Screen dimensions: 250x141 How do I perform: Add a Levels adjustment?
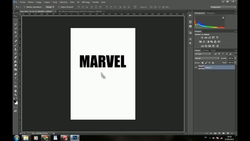[206, 38]
